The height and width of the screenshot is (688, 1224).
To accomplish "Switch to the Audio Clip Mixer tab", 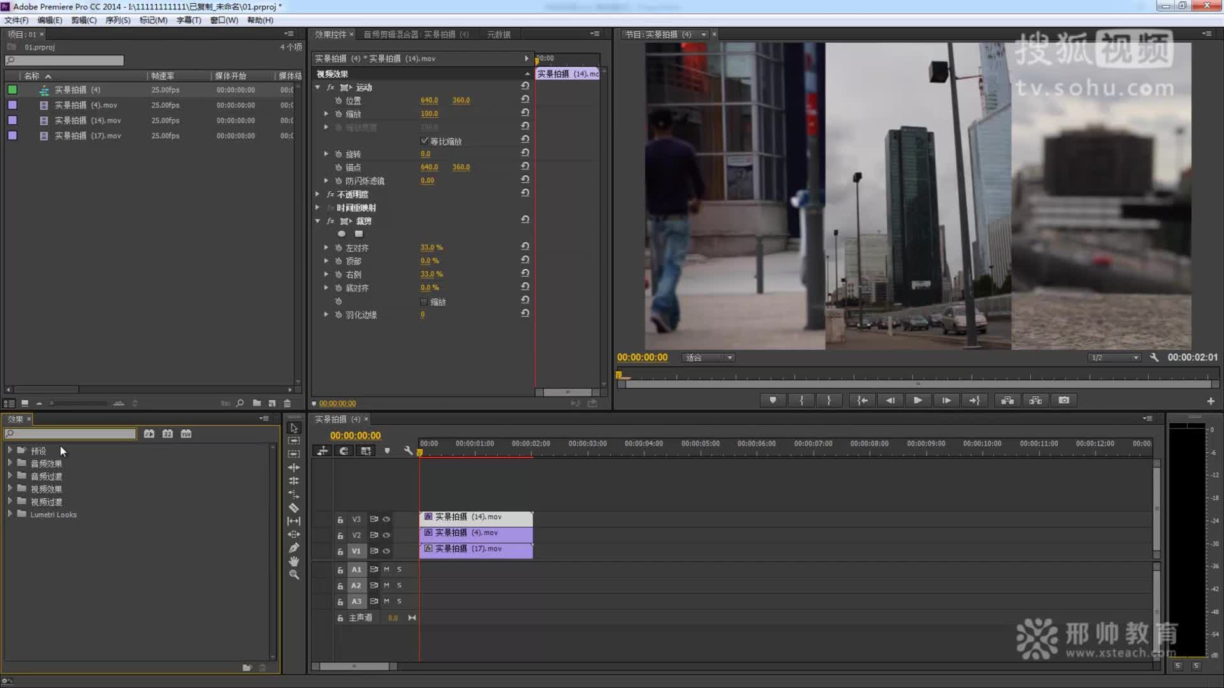I will (416, 34).
